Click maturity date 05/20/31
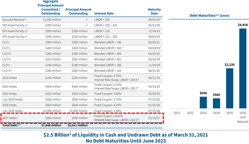 [x=154, y=42]
